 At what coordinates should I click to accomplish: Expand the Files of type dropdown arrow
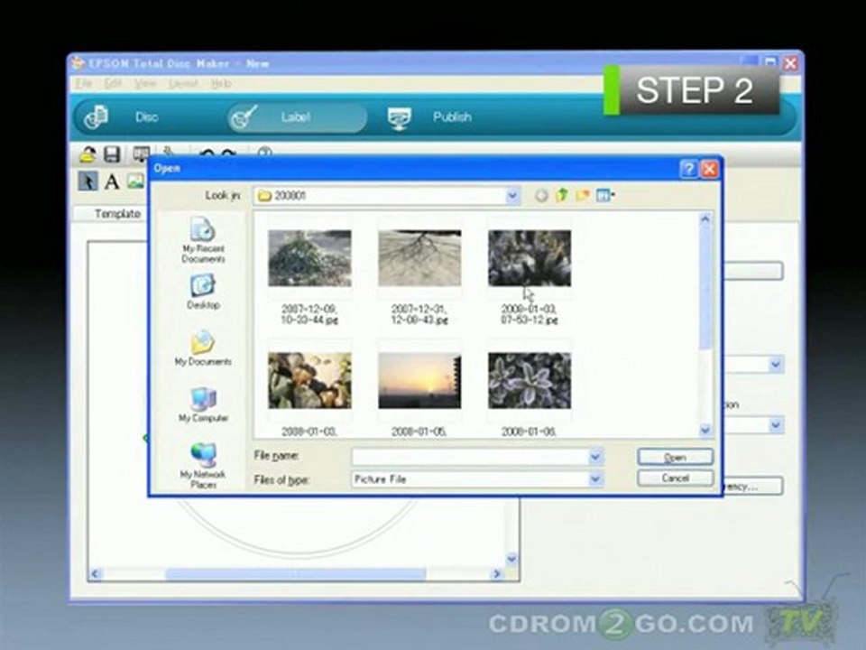click(595, 479)
